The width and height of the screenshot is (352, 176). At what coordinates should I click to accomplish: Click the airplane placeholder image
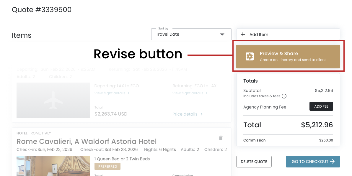click(53, 100)
